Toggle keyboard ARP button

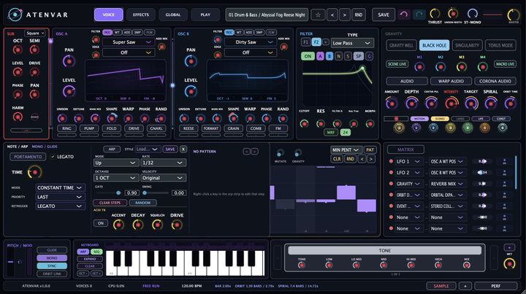(x=83, y=252)
